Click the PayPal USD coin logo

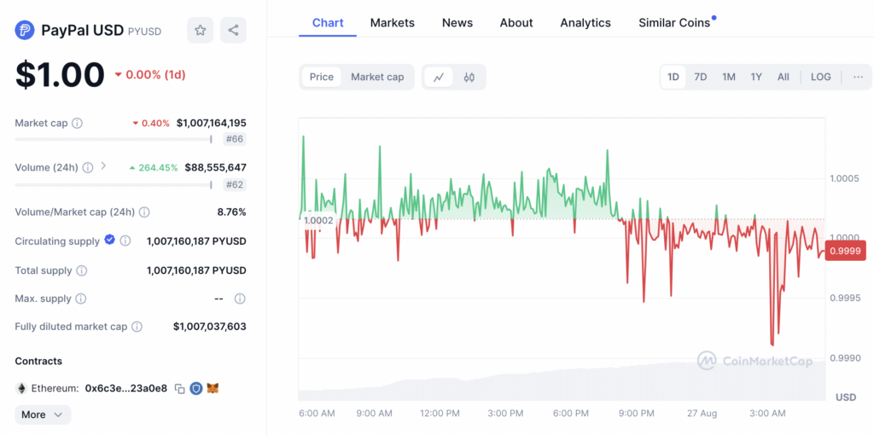pos(25,30)
